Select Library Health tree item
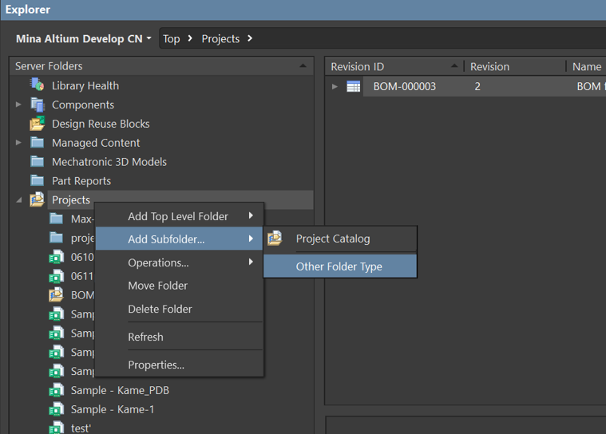 [x=85, y=85]
